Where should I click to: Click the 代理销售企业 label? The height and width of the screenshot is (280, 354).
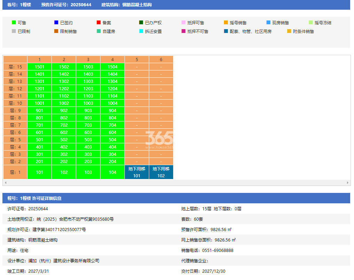click(195, 261)
